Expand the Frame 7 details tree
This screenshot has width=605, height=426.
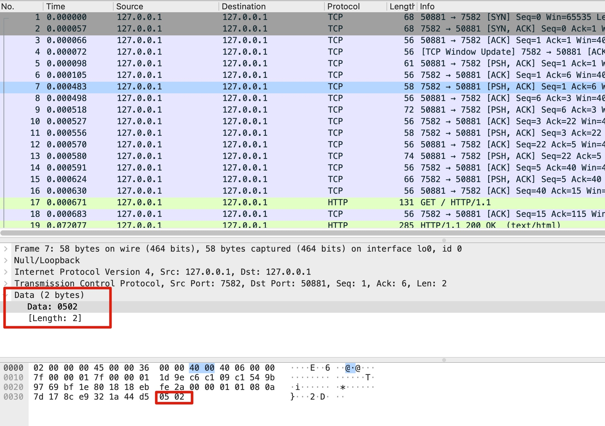[6, 249]
